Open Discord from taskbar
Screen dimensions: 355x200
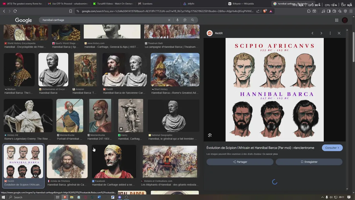(x=120, y=197)
